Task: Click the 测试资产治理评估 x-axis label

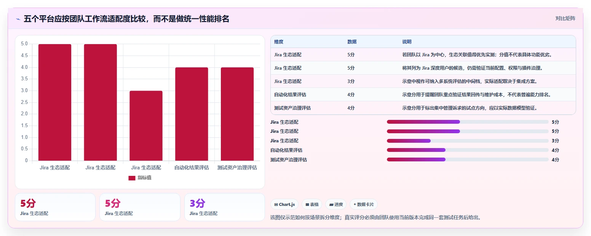Action: (237, 167)
